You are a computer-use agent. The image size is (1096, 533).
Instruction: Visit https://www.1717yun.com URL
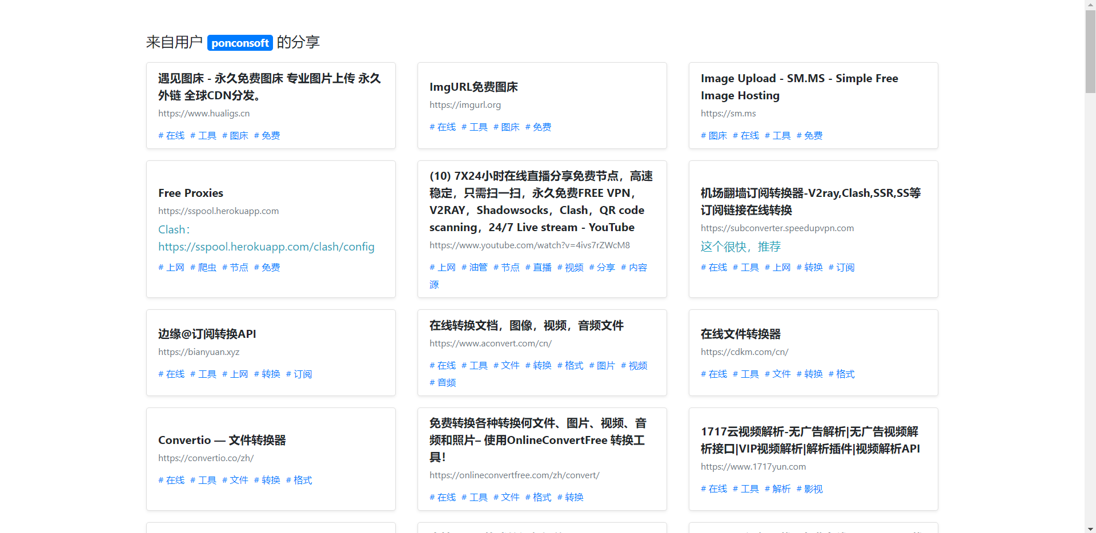pyautogui.click(x=753, y=466)
